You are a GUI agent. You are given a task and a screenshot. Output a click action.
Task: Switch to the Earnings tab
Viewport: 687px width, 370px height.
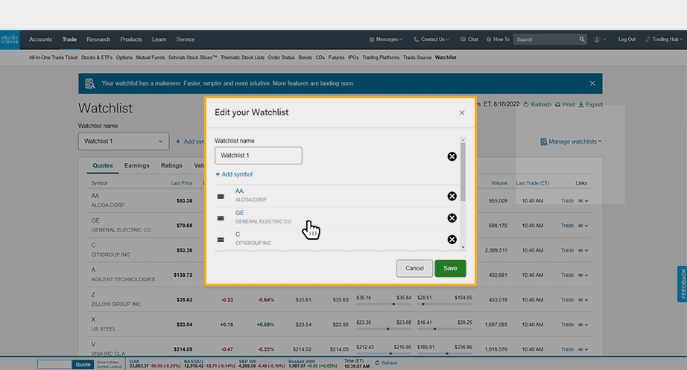(136, 165)
